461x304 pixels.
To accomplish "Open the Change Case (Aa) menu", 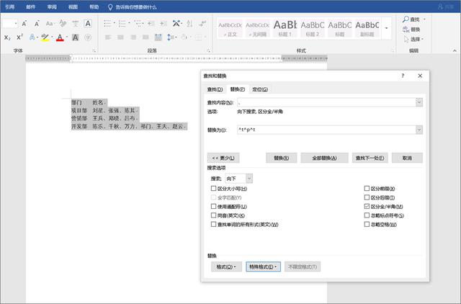I will (x=50, y=24).
